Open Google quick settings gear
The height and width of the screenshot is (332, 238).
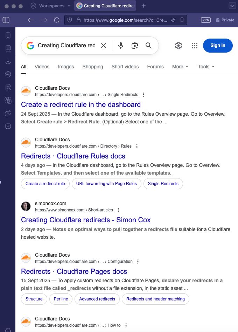tap(178, 45)
